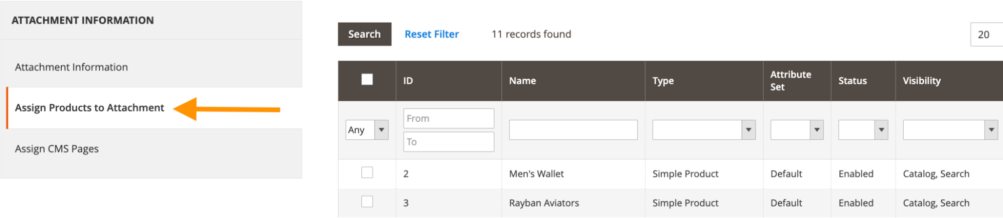The image size is (1003, 218).
Task: Click the ID To input field
Action: click(x=449, y=142)
